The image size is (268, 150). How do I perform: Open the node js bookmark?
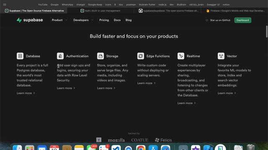coord(162,5)
